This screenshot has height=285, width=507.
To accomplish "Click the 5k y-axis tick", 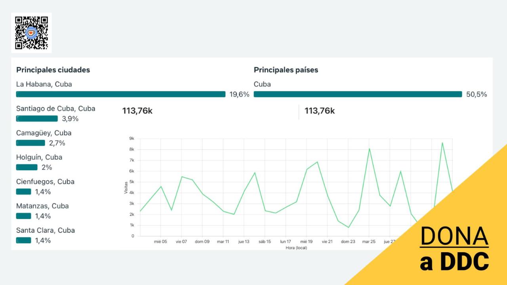I will [132, 182].
